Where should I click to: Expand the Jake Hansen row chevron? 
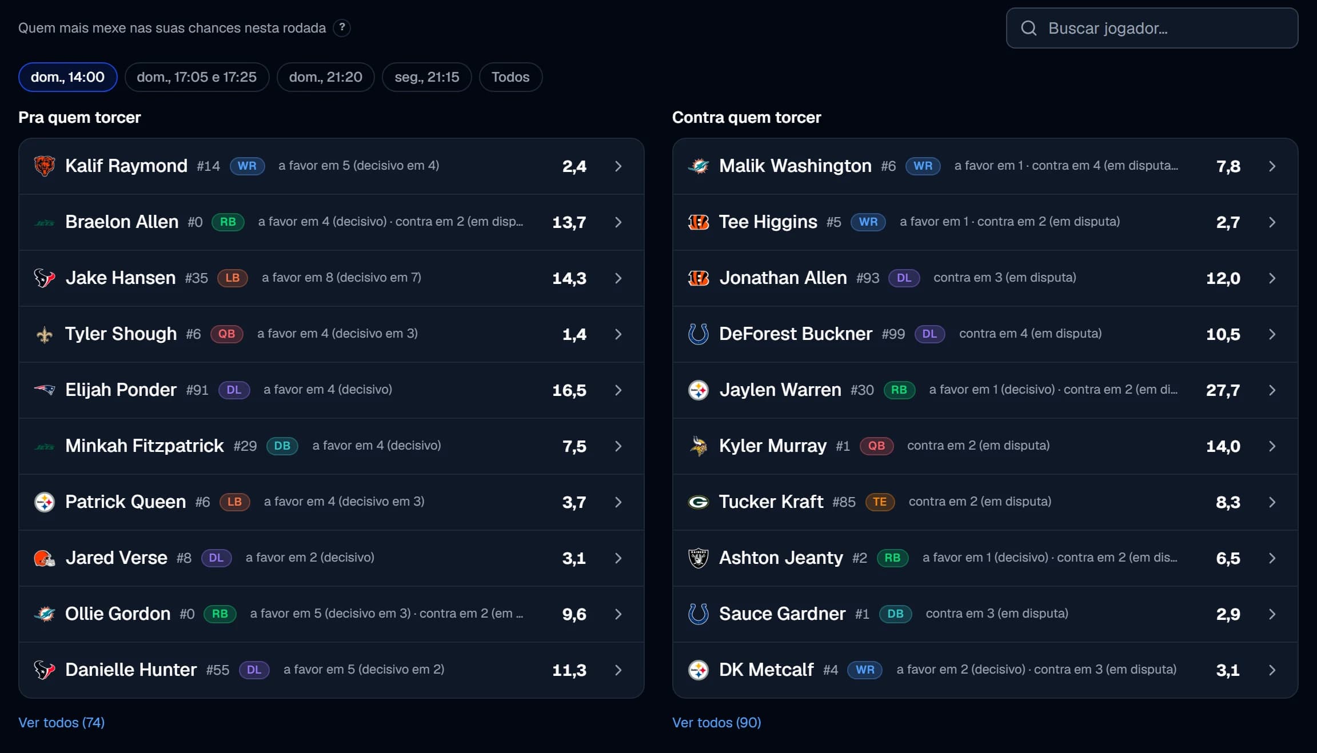pyautogui.click(x=618, y=278)
